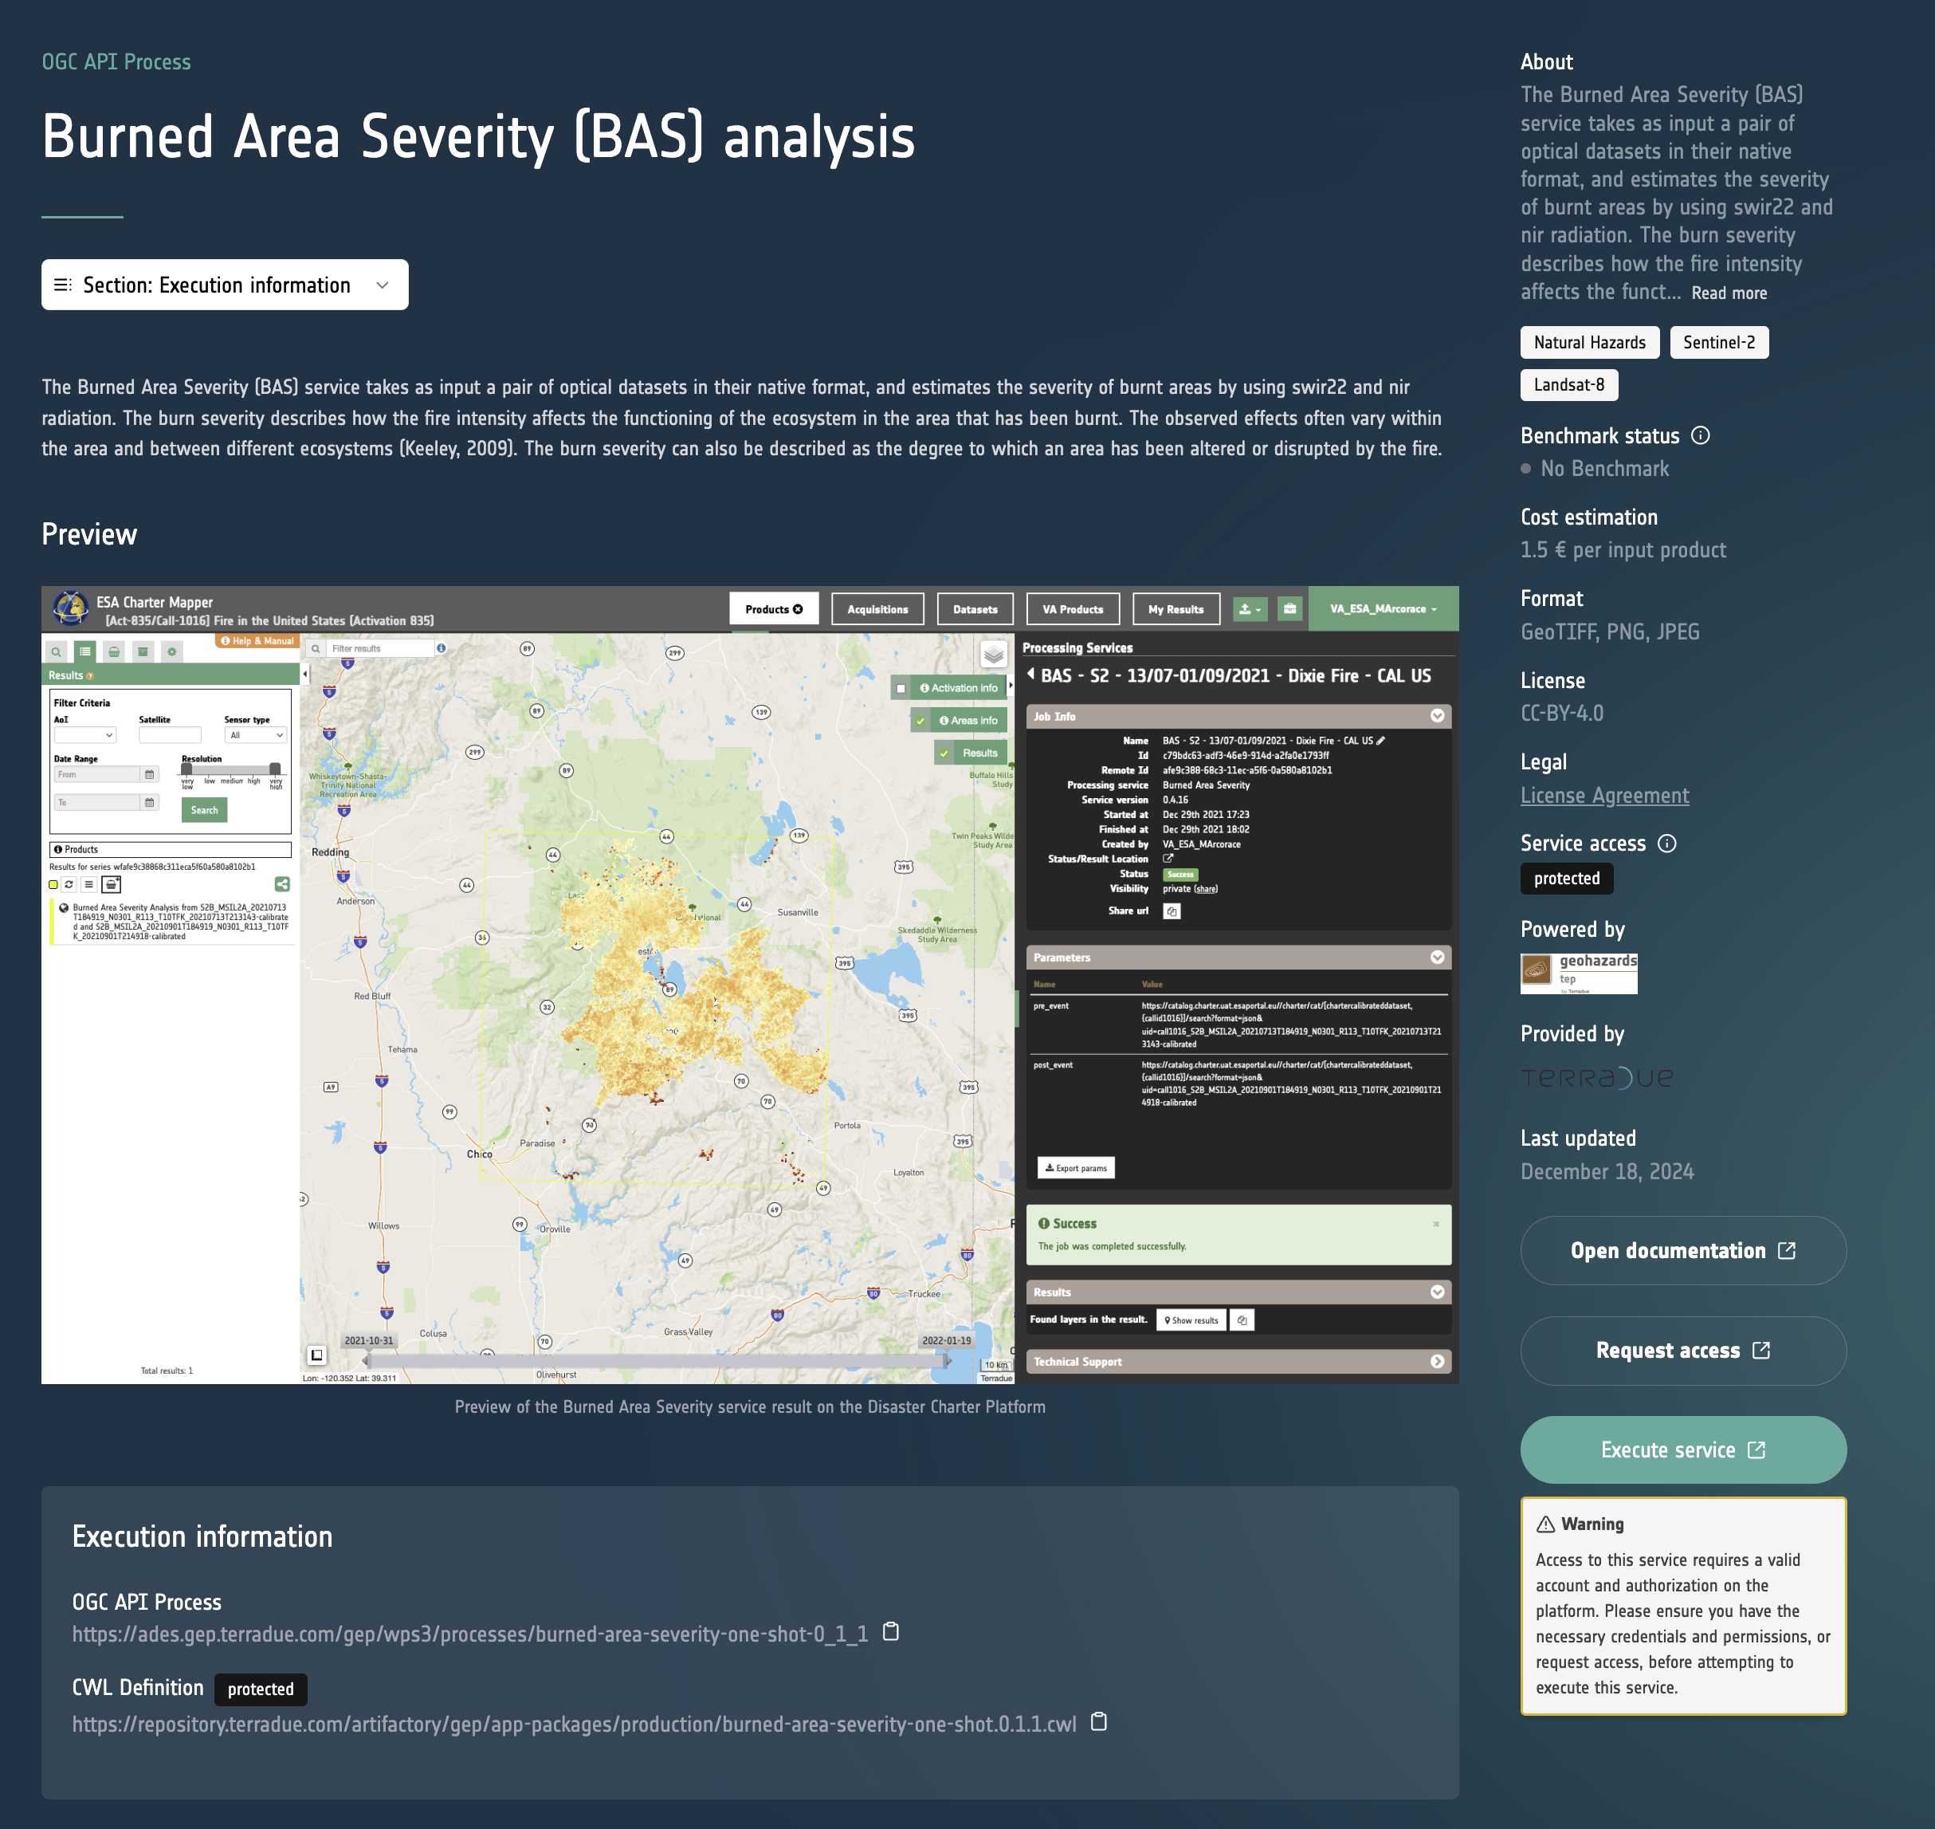
Task: Click the geohazards tep logo
Action: point(1579,973)
